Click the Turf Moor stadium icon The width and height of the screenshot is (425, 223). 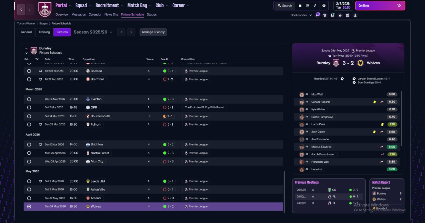pos(330,56)
